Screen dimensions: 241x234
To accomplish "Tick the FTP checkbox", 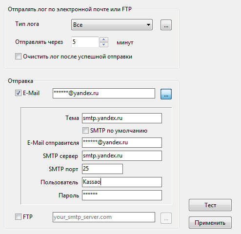I will click(18, 217).
